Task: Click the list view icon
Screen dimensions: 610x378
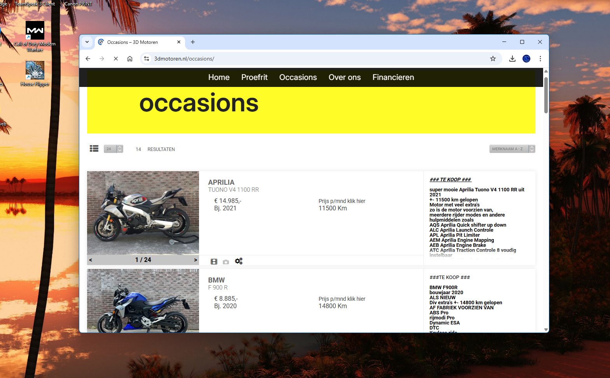Action: [94, 149]
